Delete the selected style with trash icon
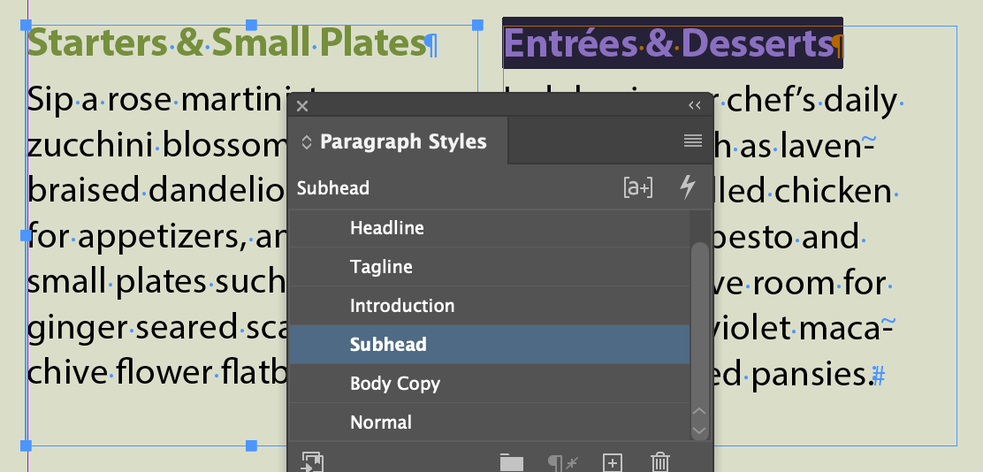The image size is (983, 472). coord(660,462)
